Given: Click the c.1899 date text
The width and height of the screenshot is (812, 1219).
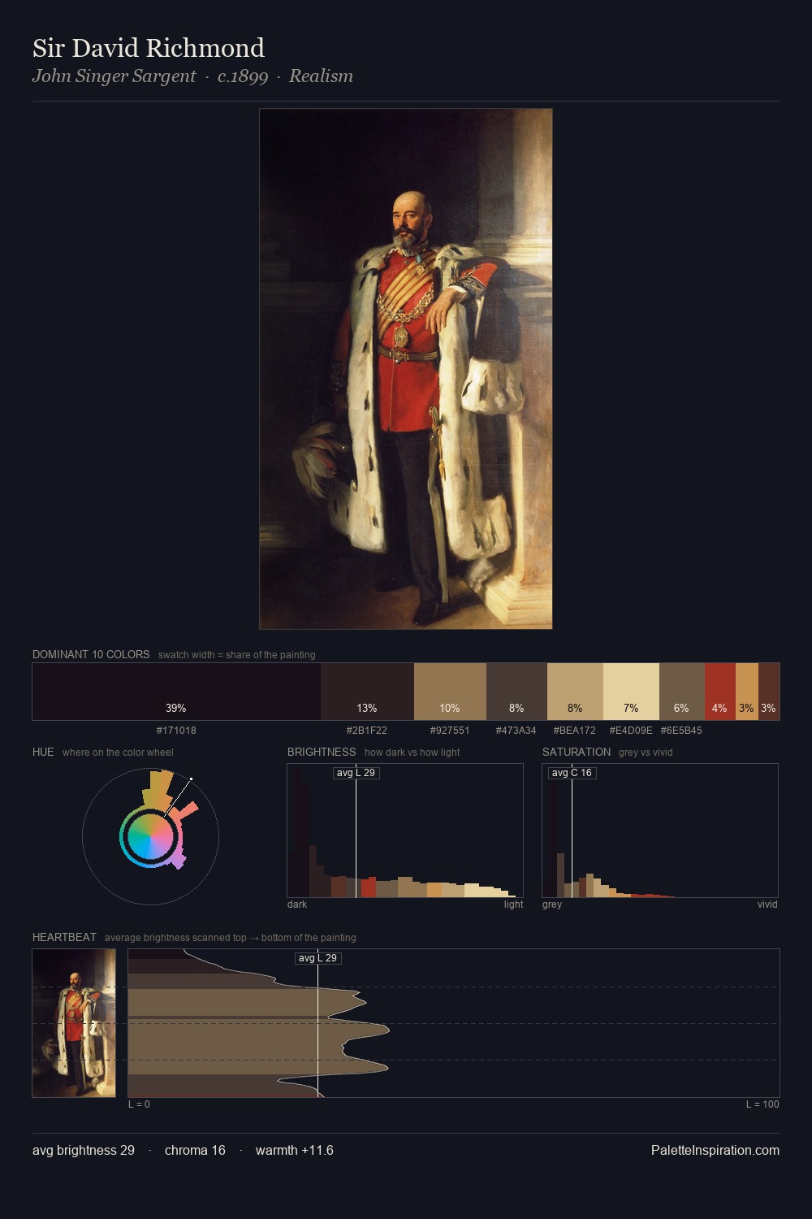Looking at the screenshot, I should pyautogui.click(x=243, y=76).
